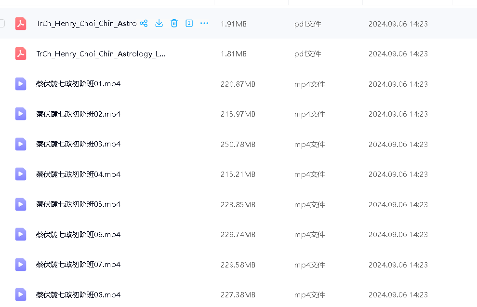Open the video 蔡伏箎七政初阶班03.mp4
The image size is (477, 307).
78,144
